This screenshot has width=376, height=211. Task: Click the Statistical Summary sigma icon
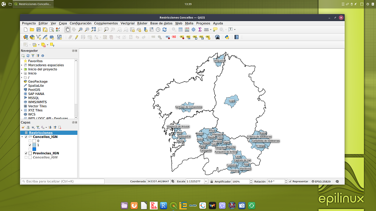click(x=200, y=29)
